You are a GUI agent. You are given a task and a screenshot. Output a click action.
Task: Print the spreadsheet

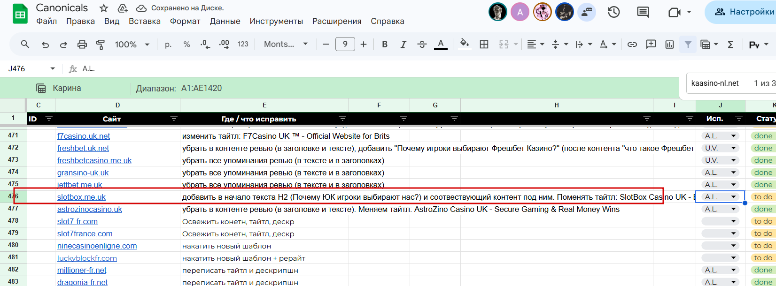82,44
